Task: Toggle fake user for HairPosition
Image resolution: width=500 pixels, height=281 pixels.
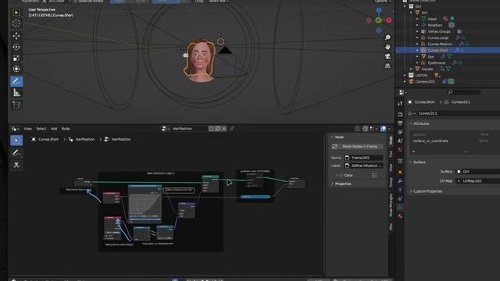Action: click(211, 129)
